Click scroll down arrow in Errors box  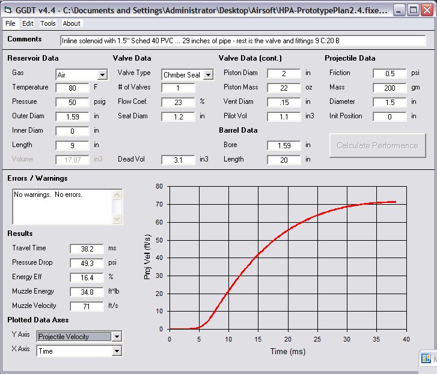click(117, 219)
